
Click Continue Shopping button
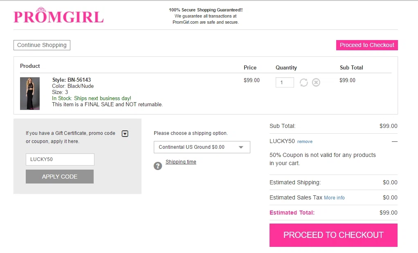coord(42,45)
